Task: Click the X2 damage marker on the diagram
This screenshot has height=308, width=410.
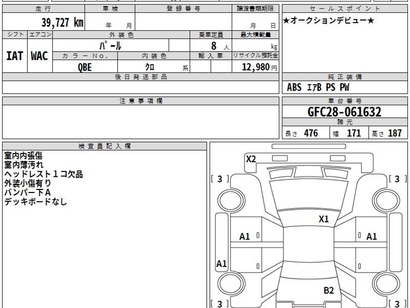Action: click(251, 159)
